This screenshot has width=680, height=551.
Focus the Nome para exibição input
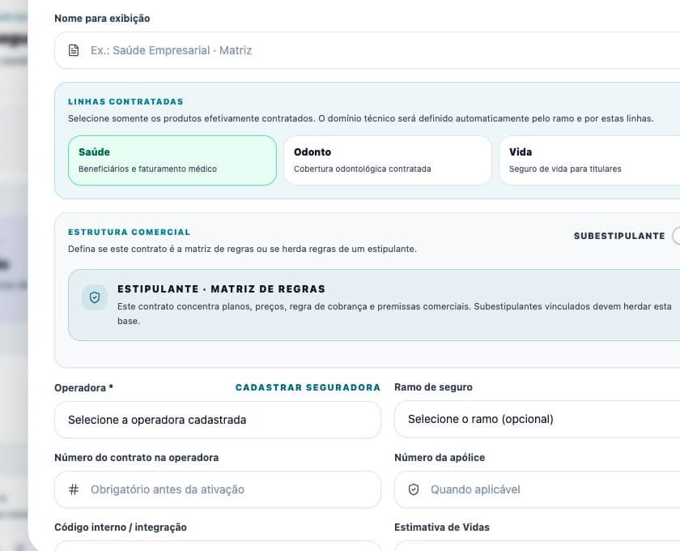pyautogui.click(x=367, y=50)
